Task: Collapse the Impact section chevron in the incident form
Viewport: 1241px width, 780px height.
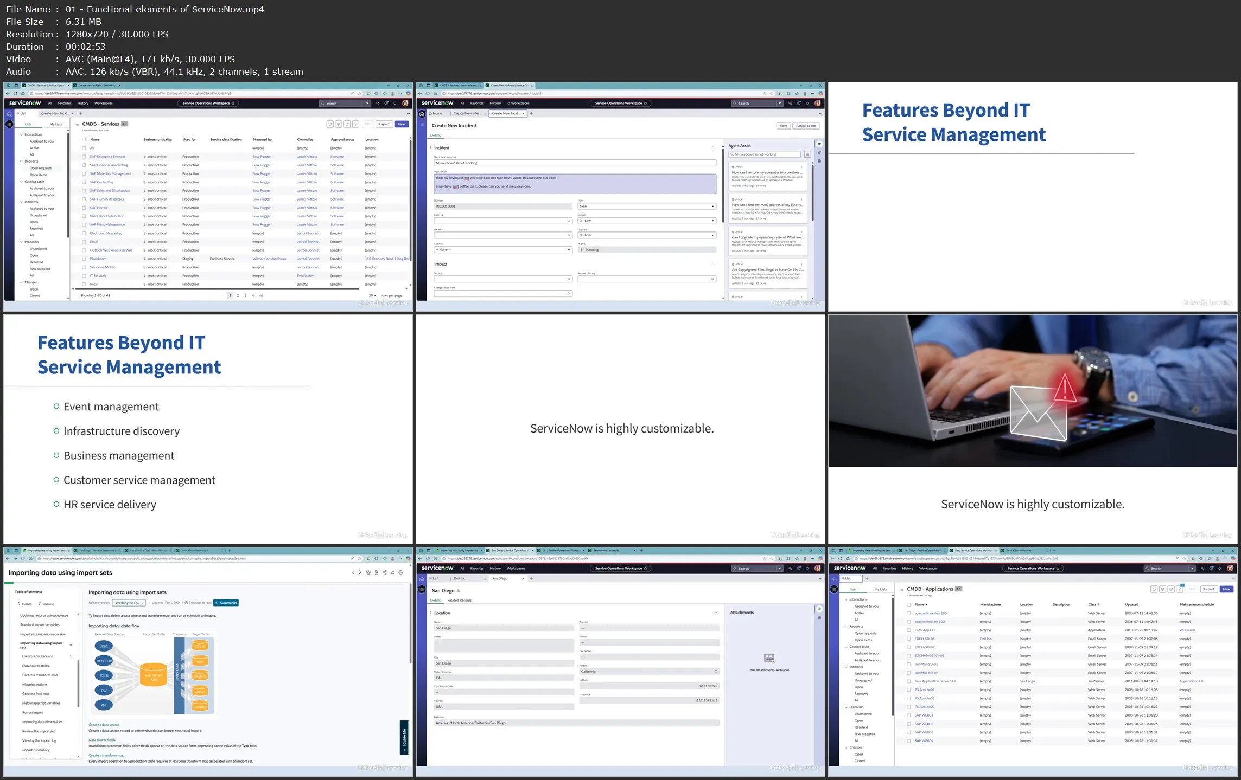Action: (713, 264)
